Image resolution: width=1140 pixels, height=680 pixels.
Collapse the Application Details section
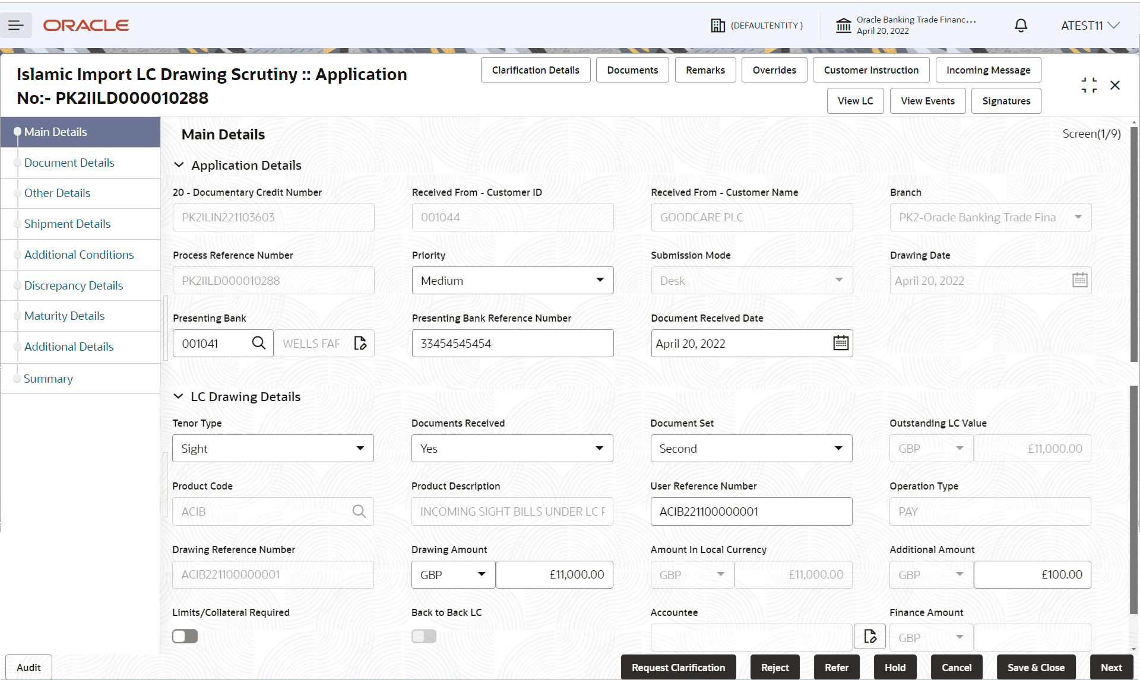tap(179, 165)
